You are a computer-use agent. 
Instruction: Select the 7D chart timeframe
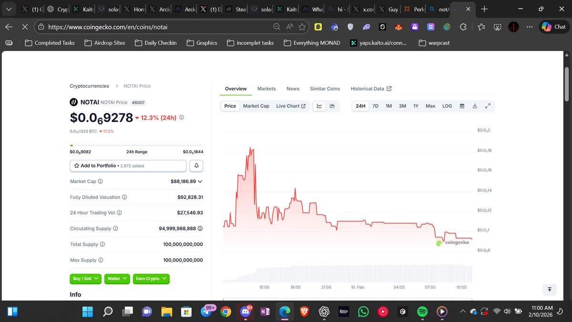(375, 106)
